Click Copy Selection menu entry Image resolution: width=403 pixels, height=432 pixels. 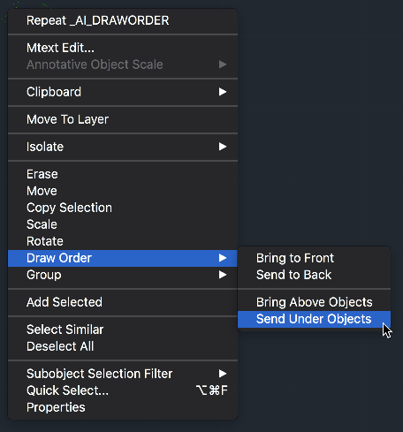123,208
